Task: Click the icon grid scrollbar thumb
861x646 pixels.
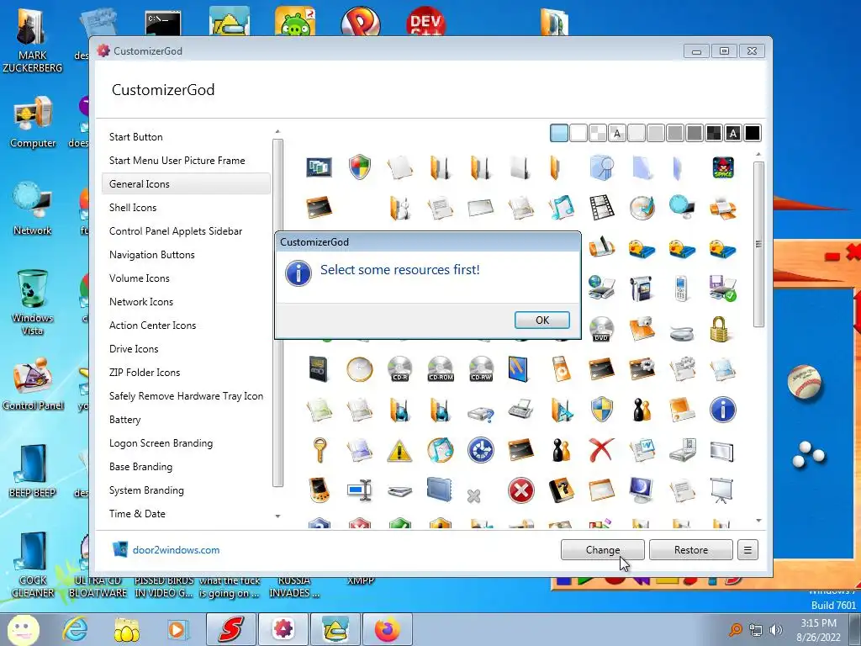Action: coord(758,244)
